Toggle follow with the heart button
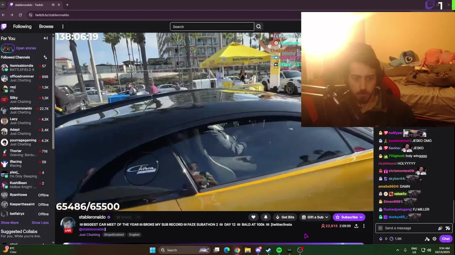455x255 pixels. [253, 217]
